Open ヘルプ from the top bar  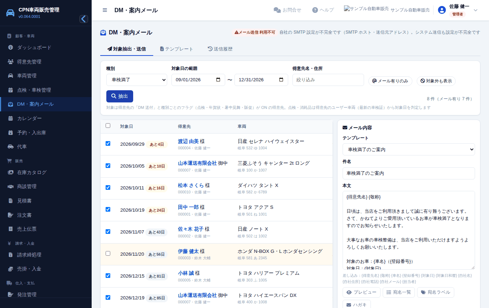click(323, 10)
